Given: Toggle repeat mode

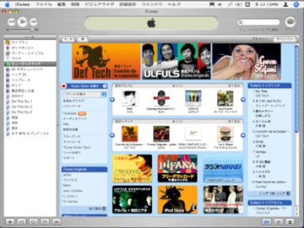Looking at the screenshot, I should point(33,222).
